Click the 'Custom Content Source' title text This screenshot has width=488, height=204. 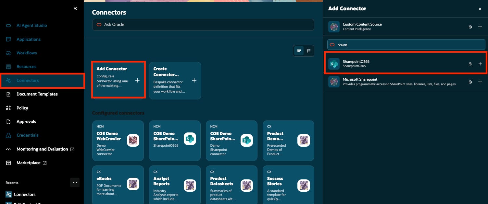(362, 24)
